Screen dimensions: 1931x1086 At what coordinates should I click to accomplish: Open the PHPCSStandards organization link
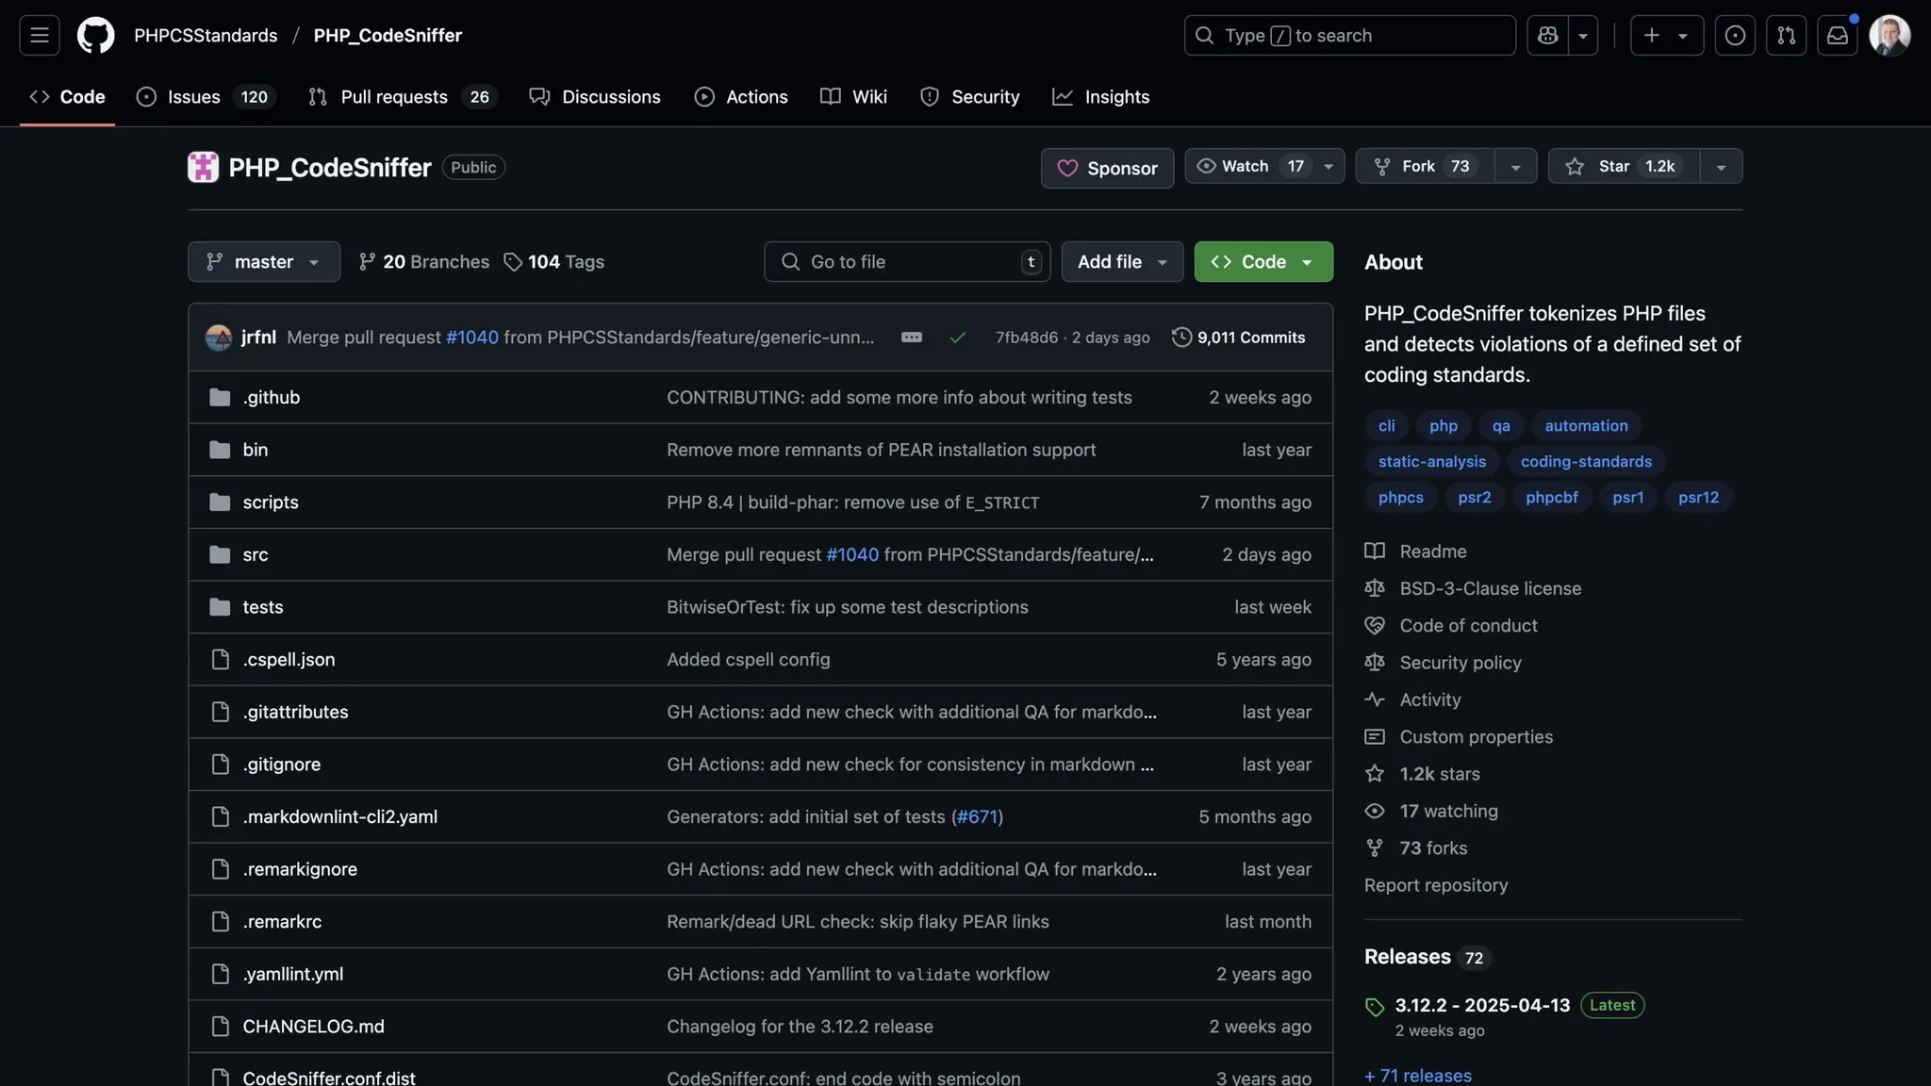point(206,36)
